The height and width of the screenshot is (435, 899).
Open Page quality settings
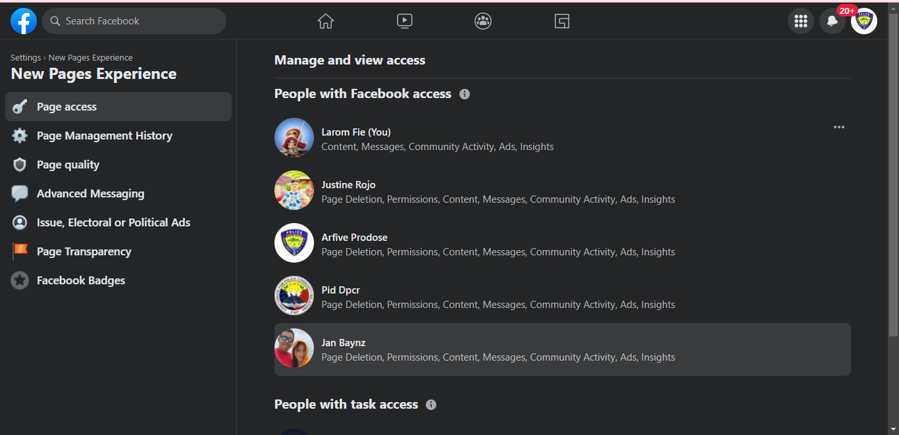coord(68,165)
